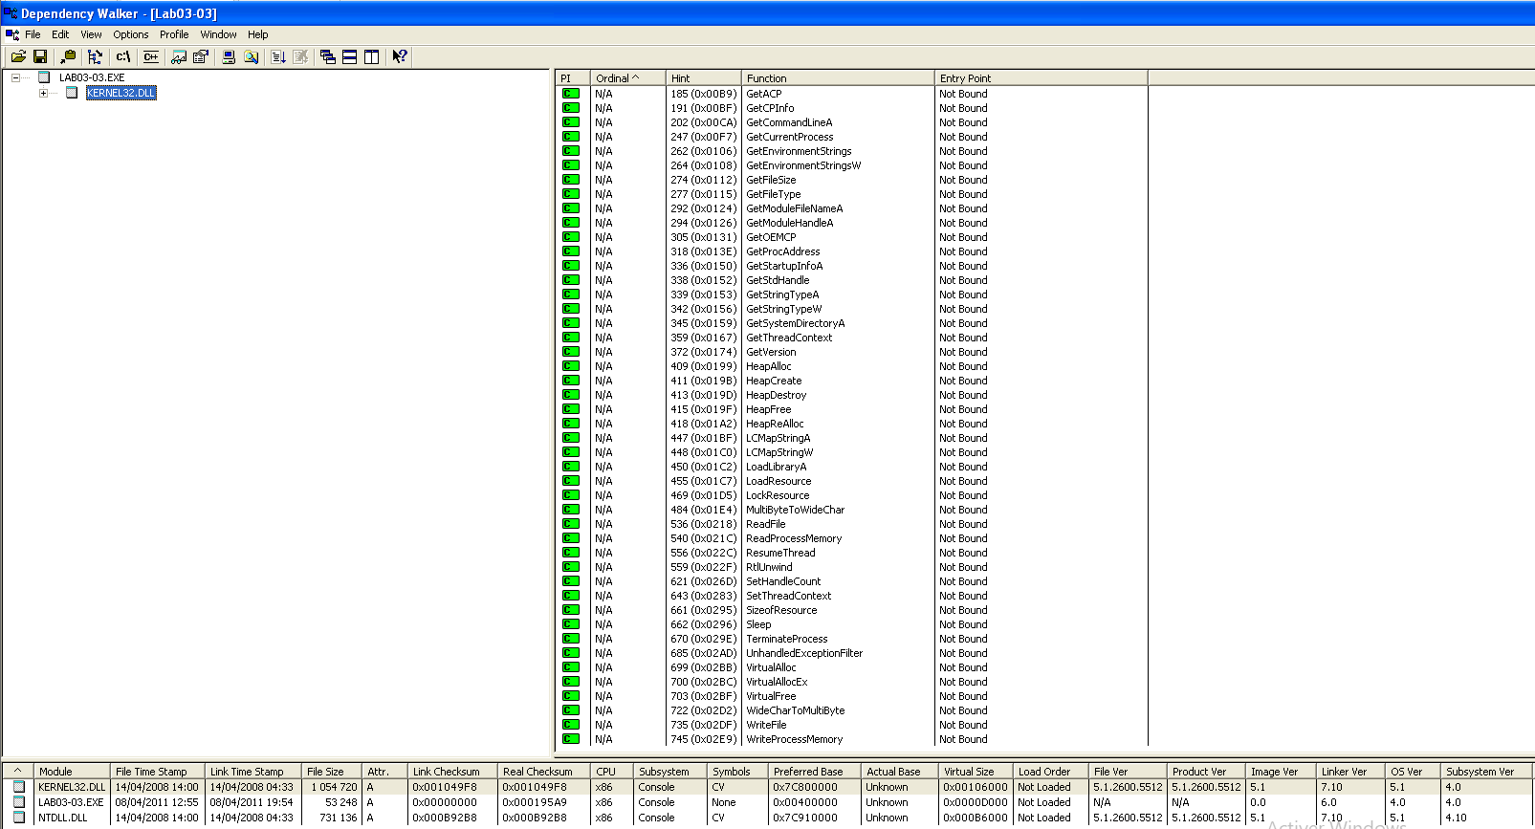Click the Start Profiling toolbar icon
Image resolution: width=1535 pixels, height=829 pixels.
pyautogui.click(x=278, y=57)
